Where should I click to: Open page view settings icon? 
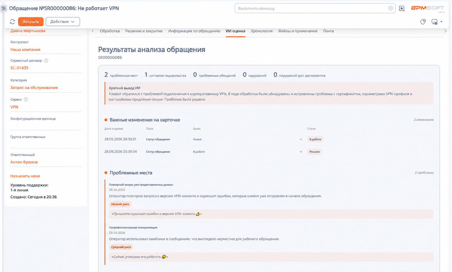(434, 22)
